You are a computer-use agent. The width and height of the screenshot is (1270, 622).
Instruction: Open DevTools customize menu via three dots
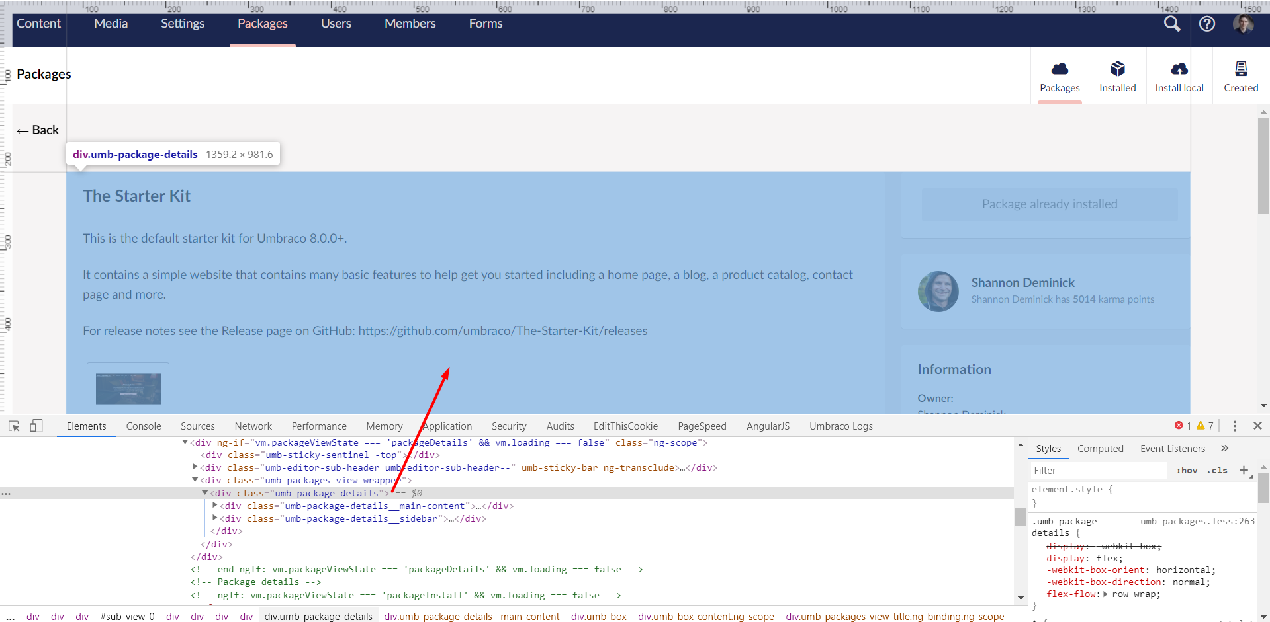pyautogui.click(x=1234, y=426)
